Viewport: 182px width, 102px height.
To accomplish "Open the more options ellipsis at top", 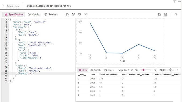I will tap(179, 1).
